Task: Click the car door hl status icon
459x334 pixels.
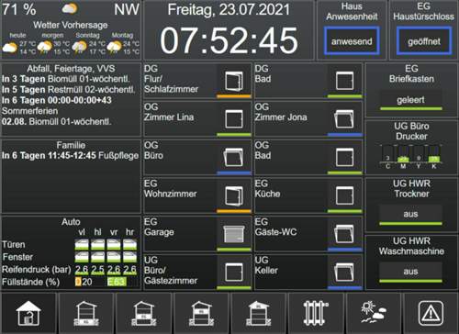Action: tap(97, 245)
